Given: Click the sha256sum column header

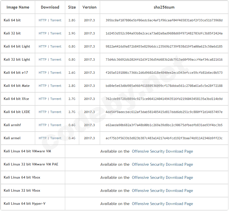Looking at the screenshot, I should point(164,7).
